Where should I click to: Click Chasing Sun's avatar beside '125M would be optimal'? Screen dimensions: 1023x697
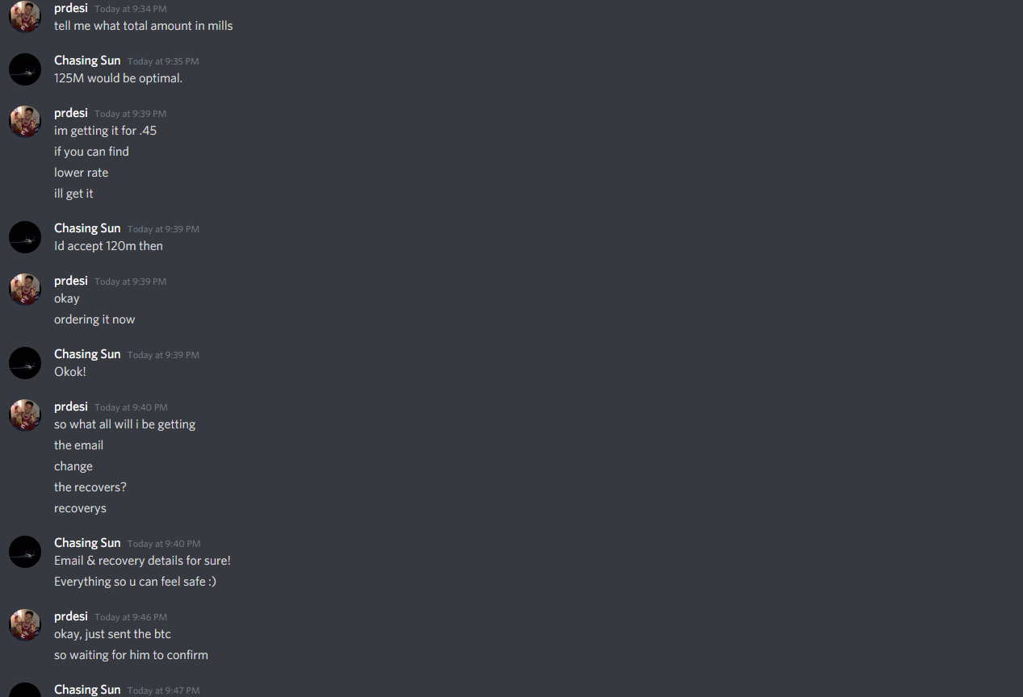click(25, 69)
